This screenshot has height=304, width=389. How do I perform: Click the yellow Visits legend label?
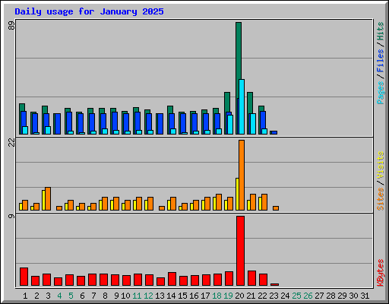tap(380, 165)
